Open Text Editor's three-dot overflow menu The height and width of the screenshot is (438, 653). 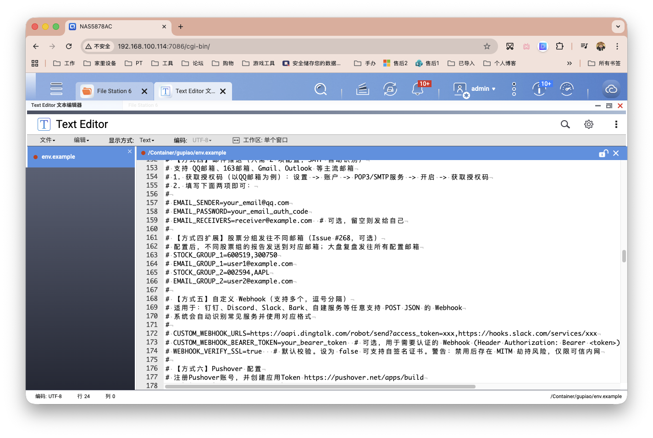click(x=616, y=124)
